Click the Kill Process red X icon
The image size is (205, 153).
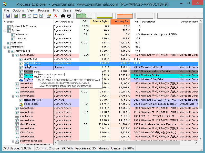(55, 16)
